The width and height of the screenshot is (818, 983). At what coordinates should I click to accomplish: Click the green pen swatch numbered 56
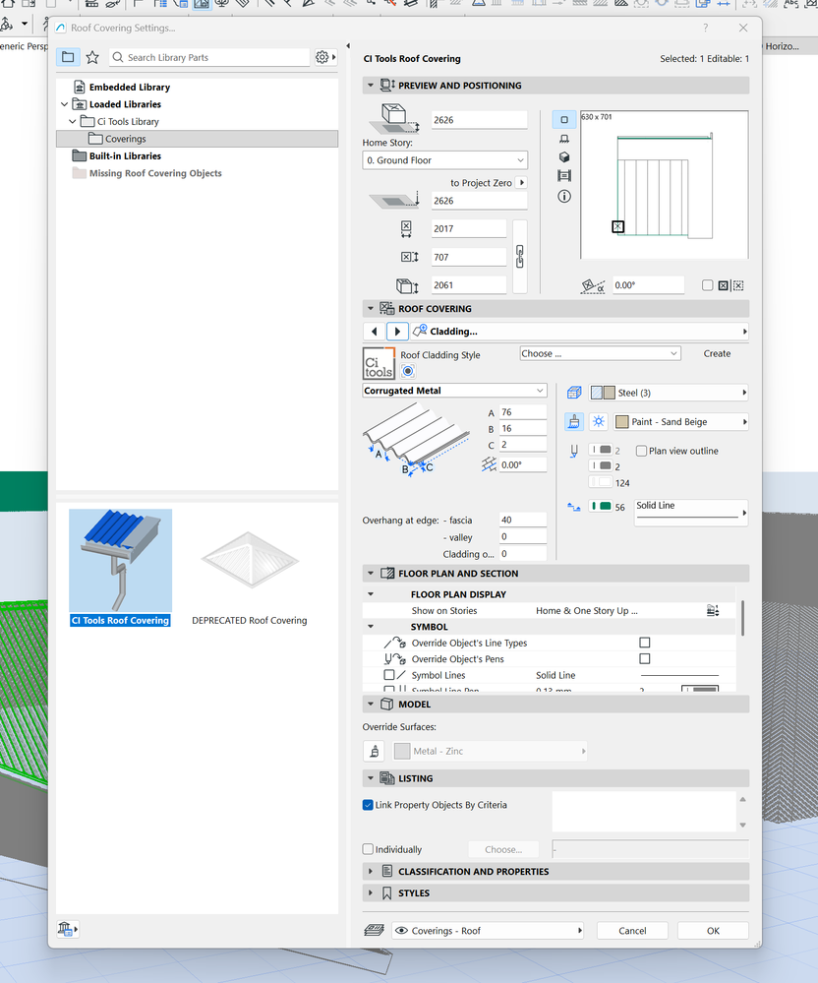(600, 506)
